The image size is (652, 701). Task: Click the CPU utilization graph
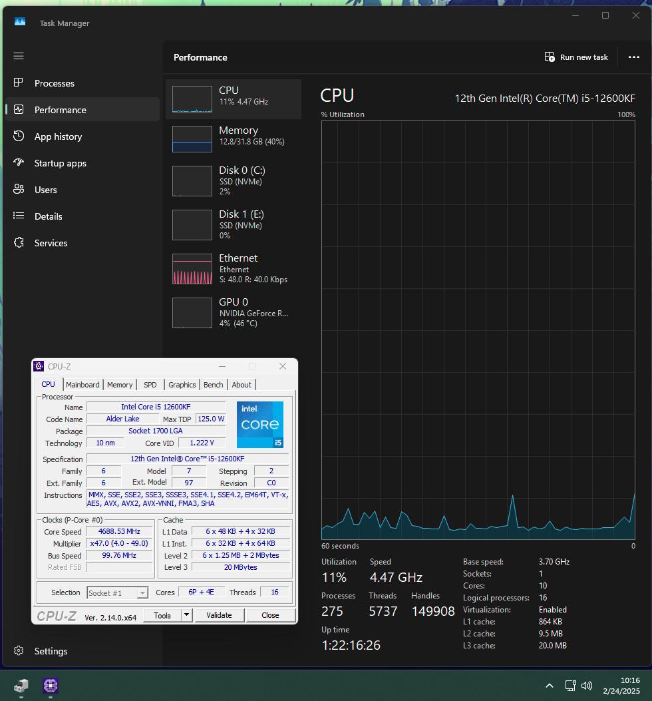point(478,330)
